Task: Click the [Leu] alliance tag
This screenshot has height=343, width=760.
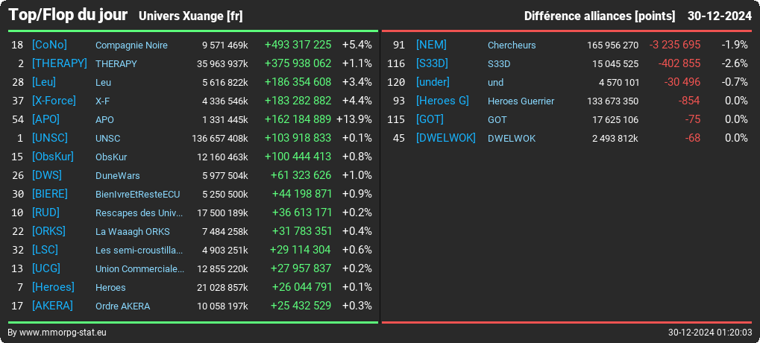Action: (x=43, y=82)
